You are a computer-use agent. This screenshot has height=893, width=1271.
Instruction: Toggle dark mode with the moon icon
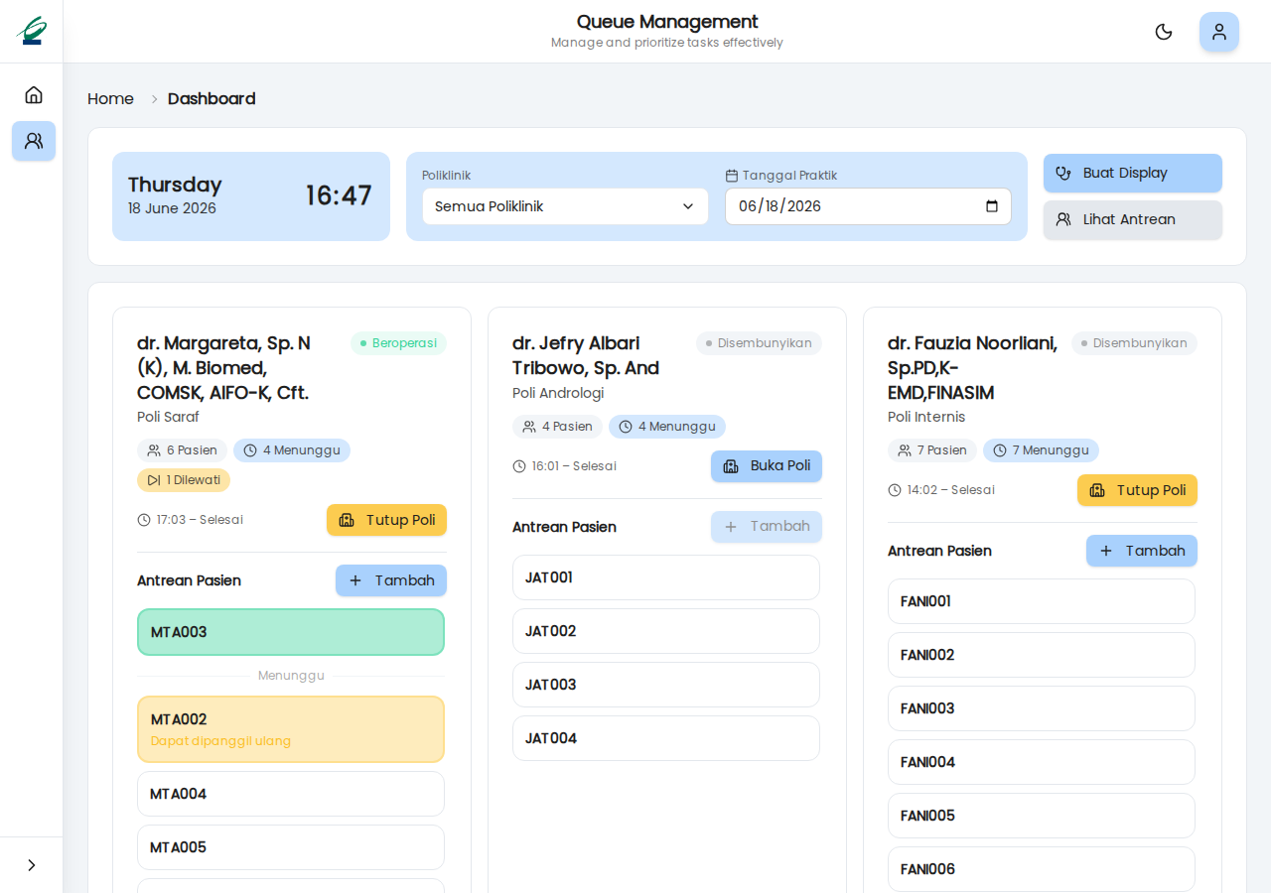coord(1164,32)
